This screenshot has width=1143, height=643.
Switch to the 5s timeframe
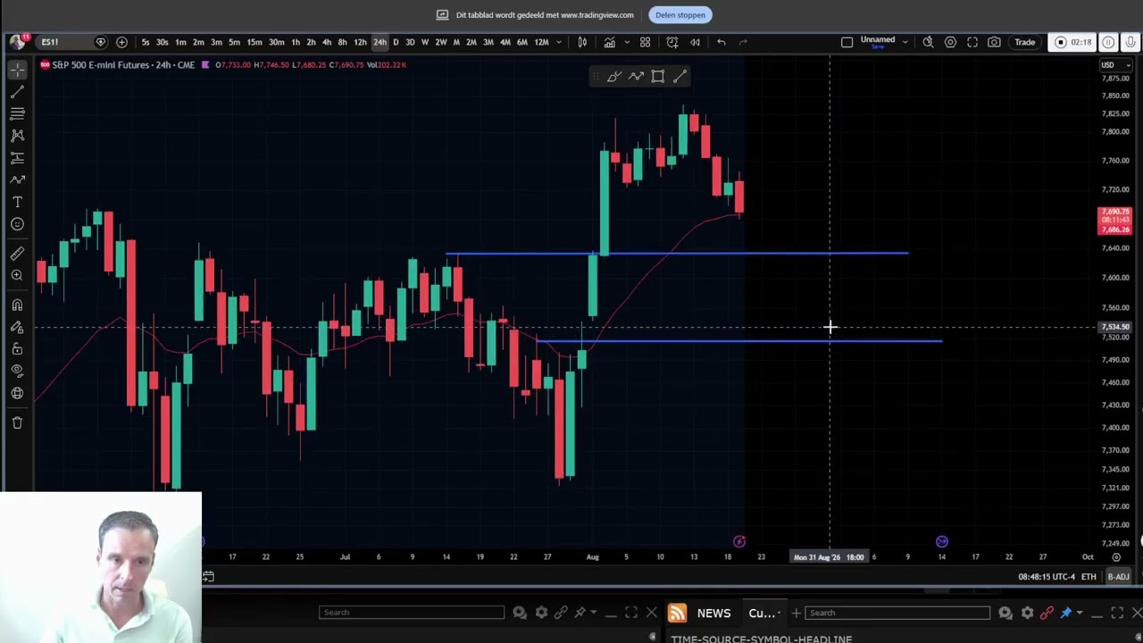click(x=145, y=42)
